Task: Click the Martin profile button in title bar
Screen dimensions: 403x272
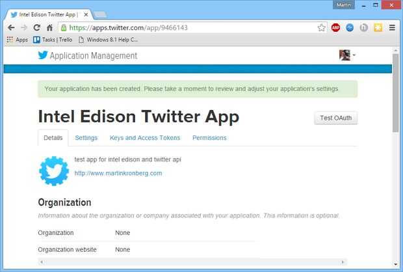Action: pyautogui.click(x=344, y=5)
